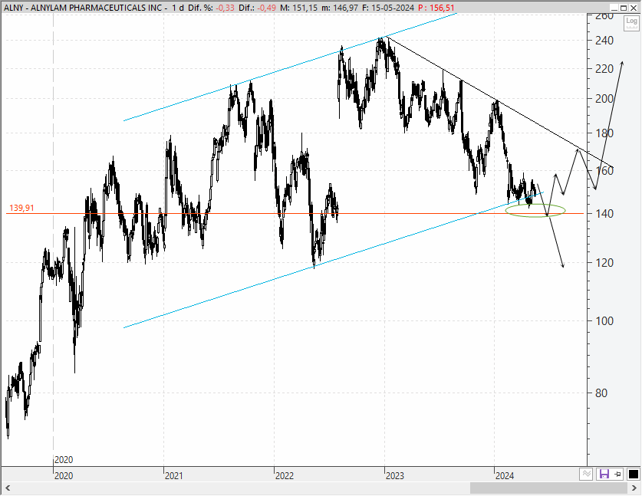This screenshot has height=496, width=642.
Task: Maximize the ALNY chart window
Action: pos(623,8)
